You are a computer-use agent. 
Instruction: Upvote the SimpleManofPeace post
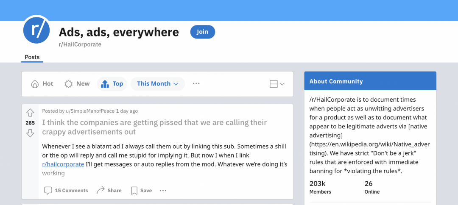(x=30, y=113)
